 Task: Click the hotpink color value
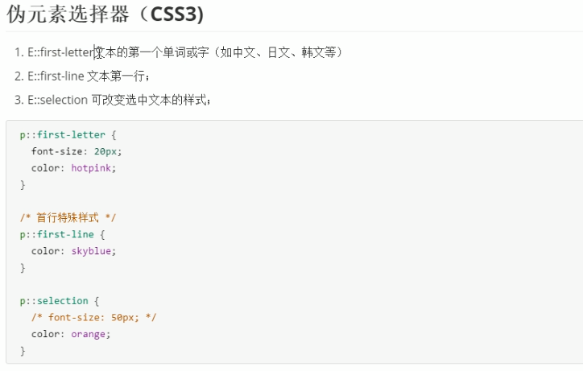(x=91, y=168)
